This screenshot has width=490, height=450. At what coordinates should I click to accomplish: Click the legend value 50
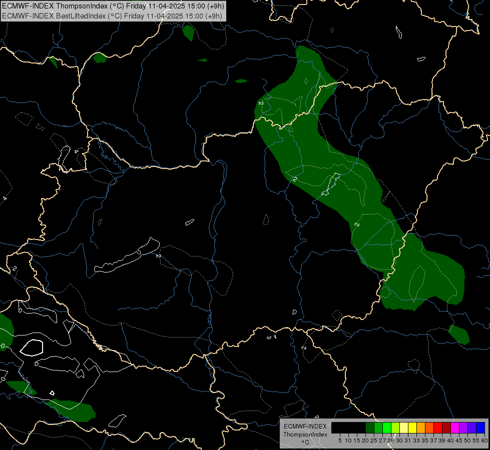coord(467,440)
